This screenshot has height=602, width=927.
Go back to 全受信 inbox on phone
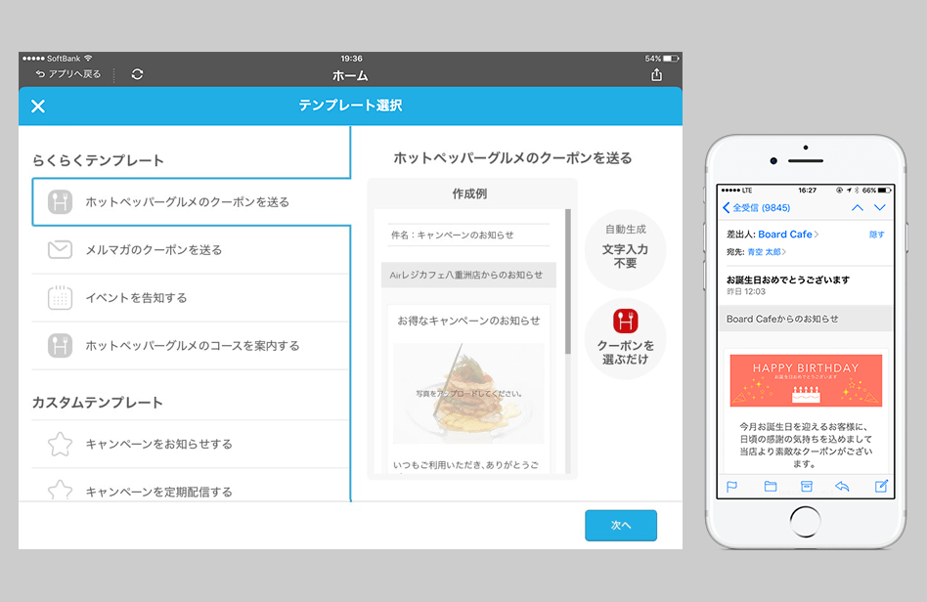coord(756,208)
